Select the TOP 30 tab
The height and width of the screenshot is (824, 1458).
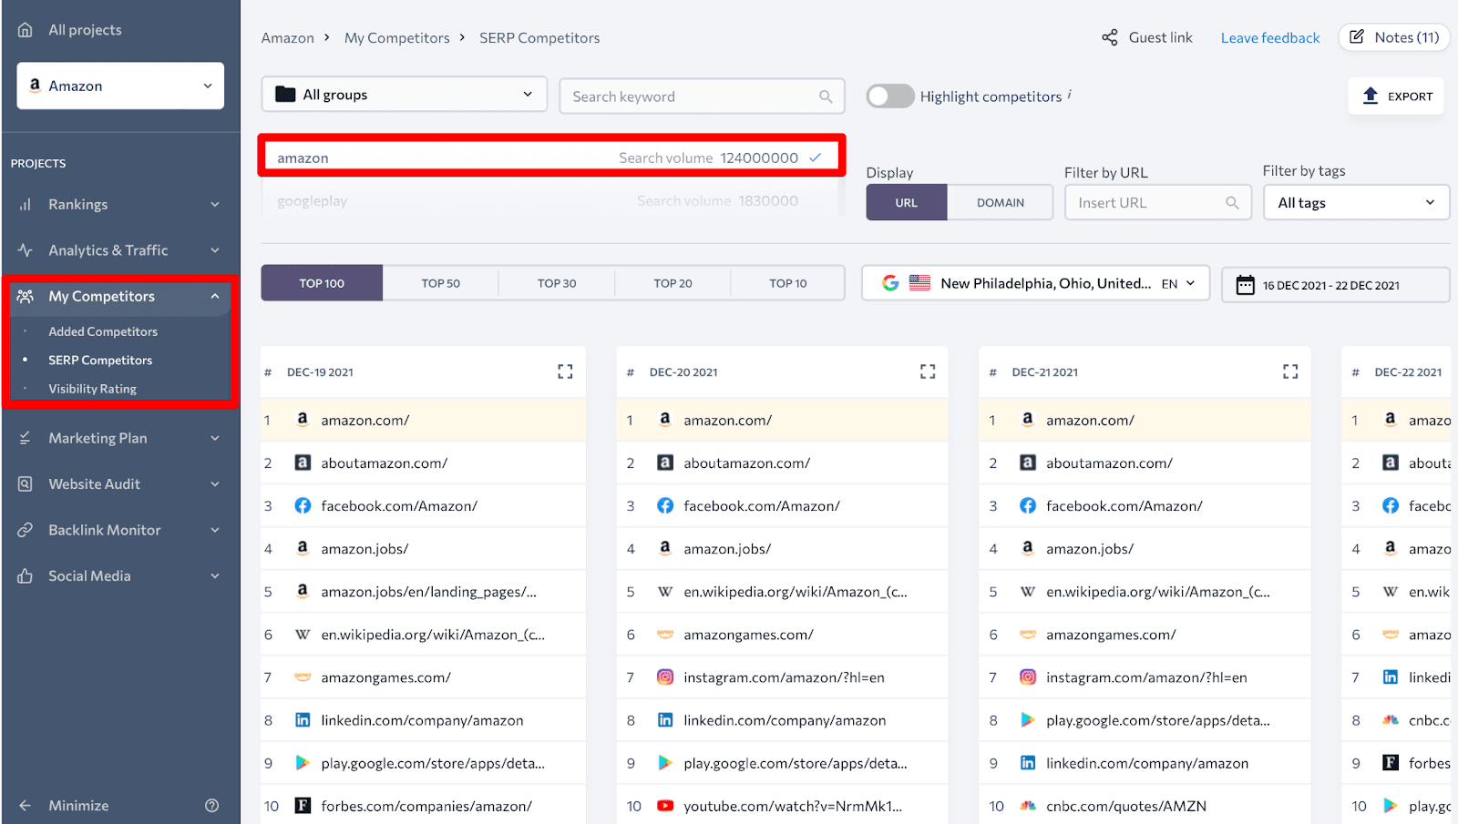tap(557, 283)
